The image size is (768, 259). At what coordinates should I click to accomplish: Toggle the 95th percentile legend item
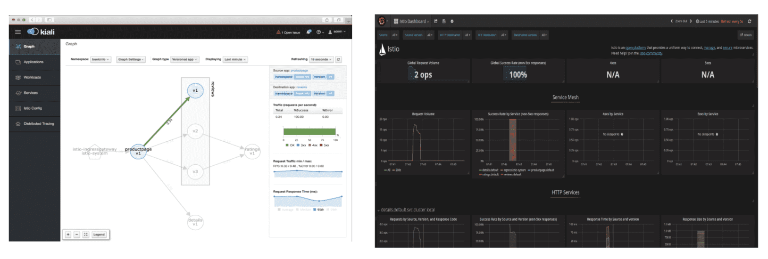pos(319,210)
